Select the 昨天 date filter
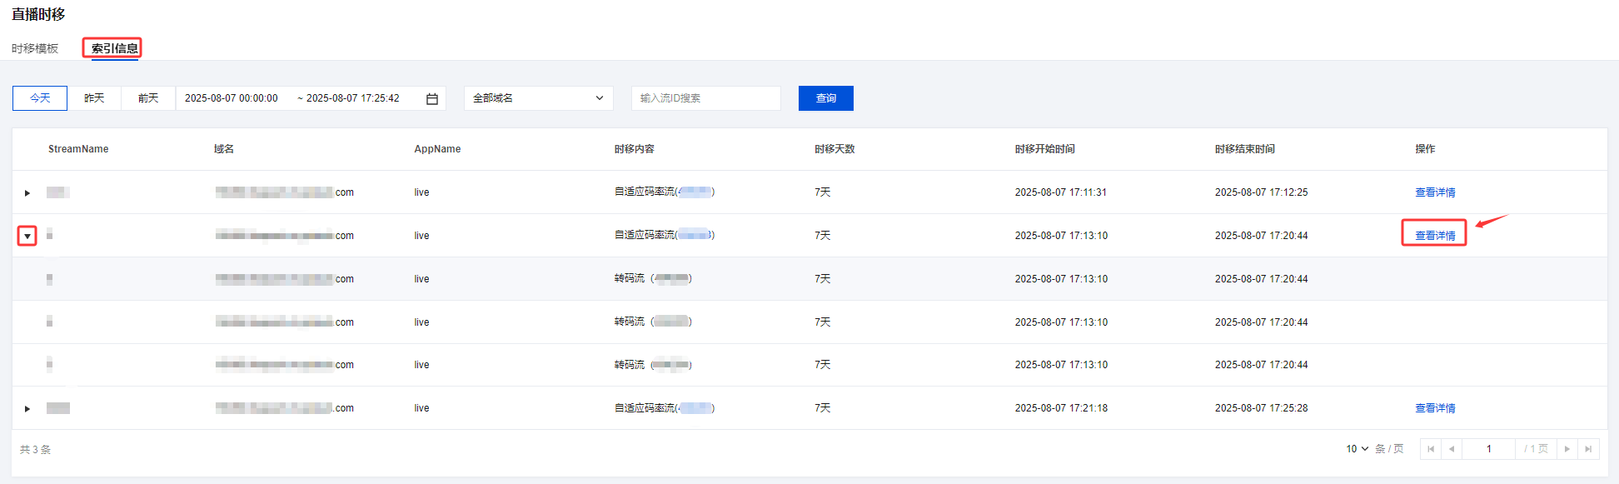 (x=94, y=98)
